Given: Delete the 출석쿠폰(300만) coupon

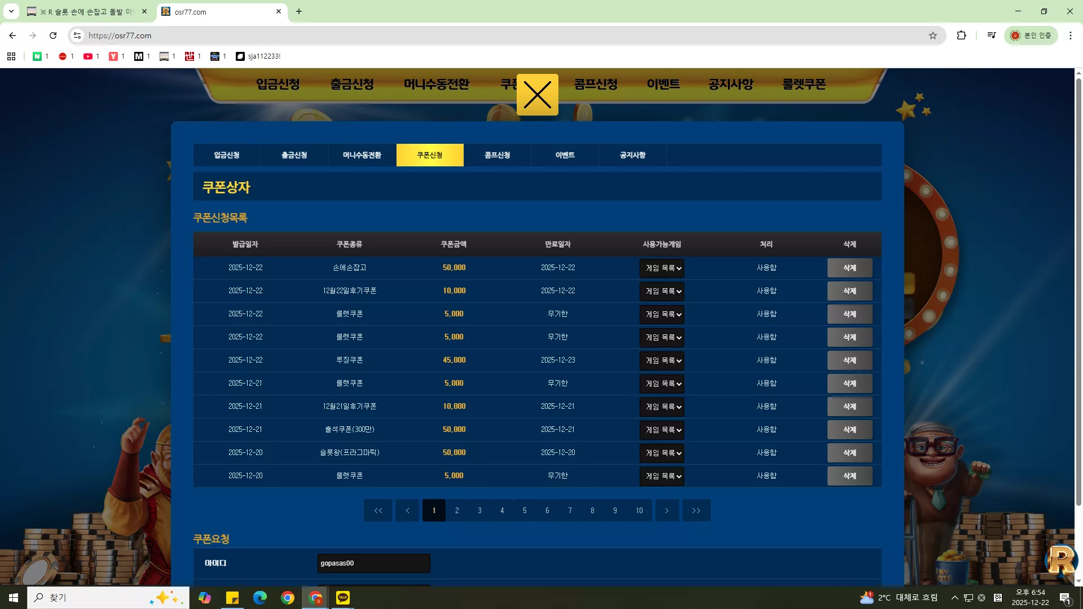Looking at the screenshot, I should pos(849,430).
